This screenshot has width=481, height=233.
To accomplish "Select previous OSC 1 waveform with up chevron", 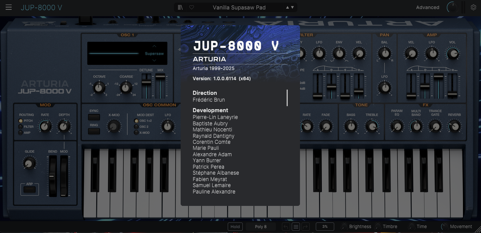I will pos(154,47).
